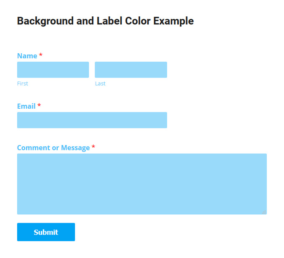The image size is (284, 258).
Task: Click the textarea resize handle
Action: 264,212
